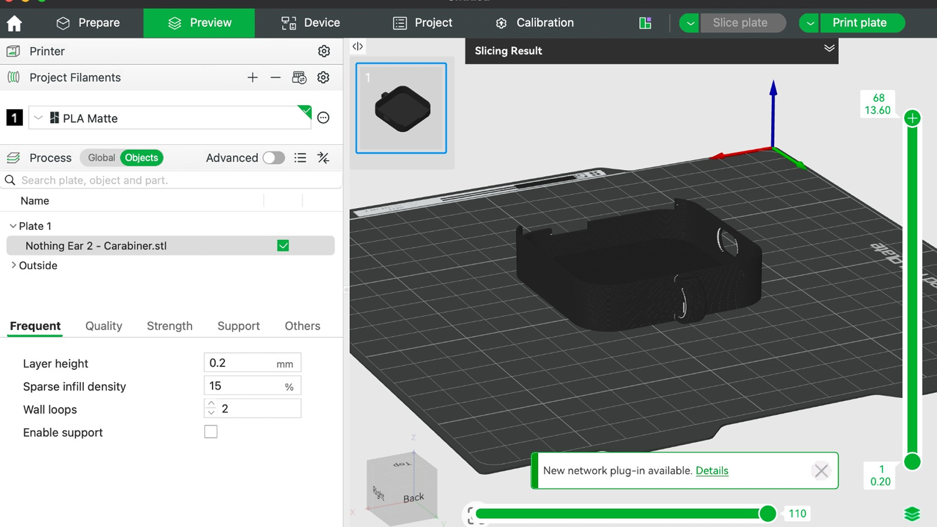Screen dimensions: 937x527
Task: Expand the Outside tree group
Action: click(x=14, y=265)
